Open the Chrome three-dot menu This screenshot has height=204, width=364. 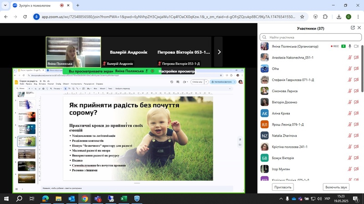[x=358, y=17]
